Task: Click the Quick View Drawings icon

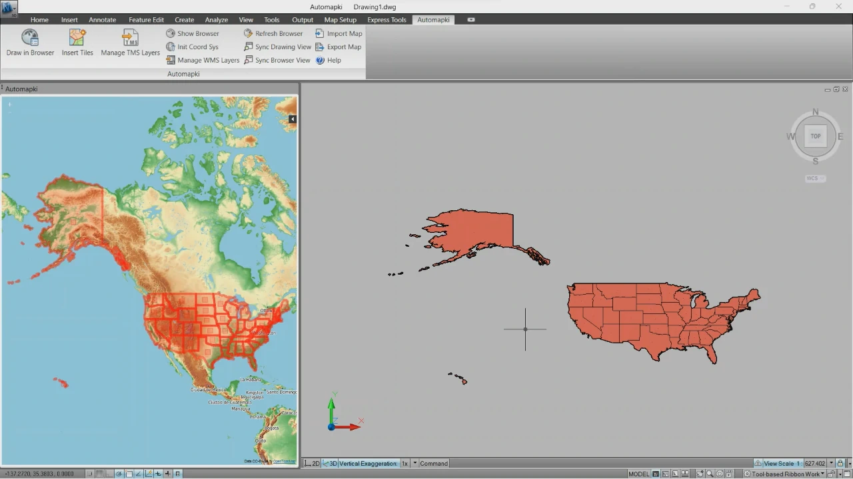Action: (685, 474)
